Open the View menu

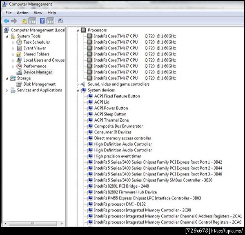point(38,13)
